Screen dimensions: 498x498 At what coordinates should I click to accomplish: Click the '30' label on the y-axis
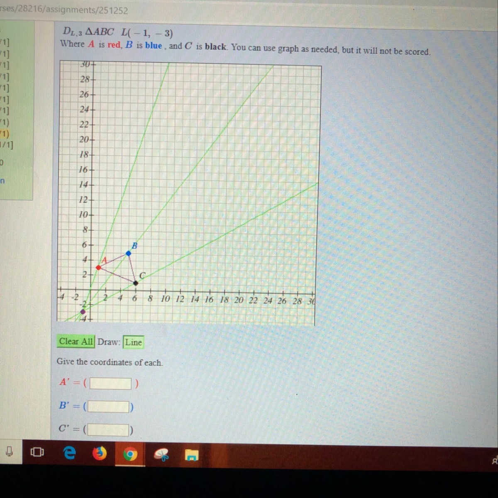85,65
